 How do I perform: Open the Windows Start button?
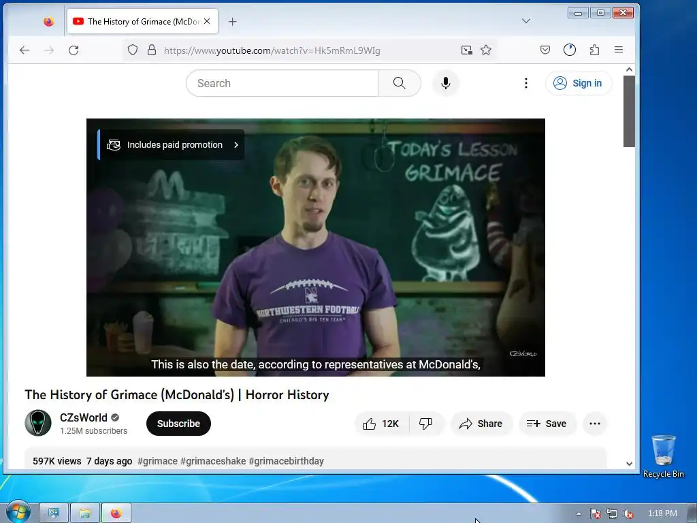tap(17, 512)
